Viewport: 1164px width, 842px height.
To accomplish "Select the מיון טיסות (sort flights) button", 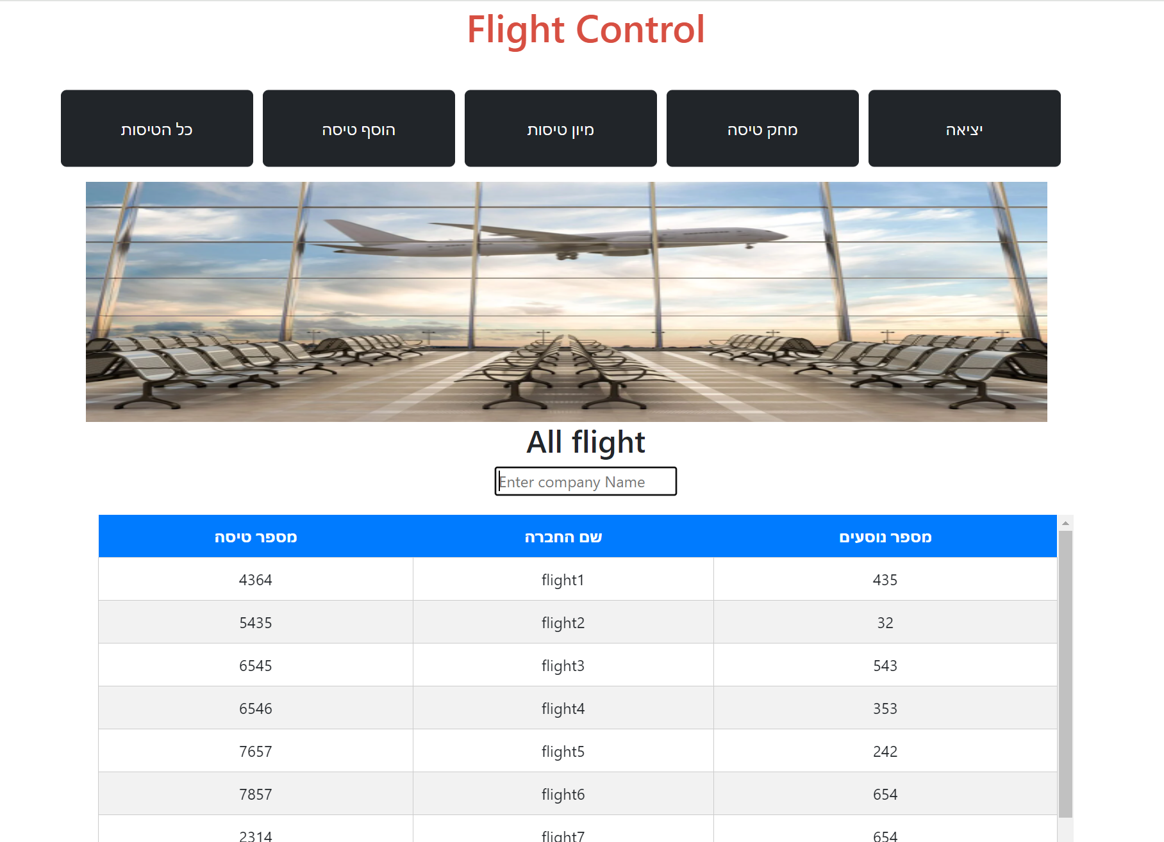I will click(561, 129).
